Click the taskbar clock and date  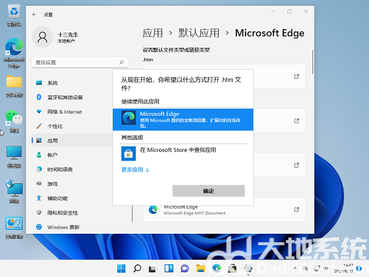(x=343, y=268)
